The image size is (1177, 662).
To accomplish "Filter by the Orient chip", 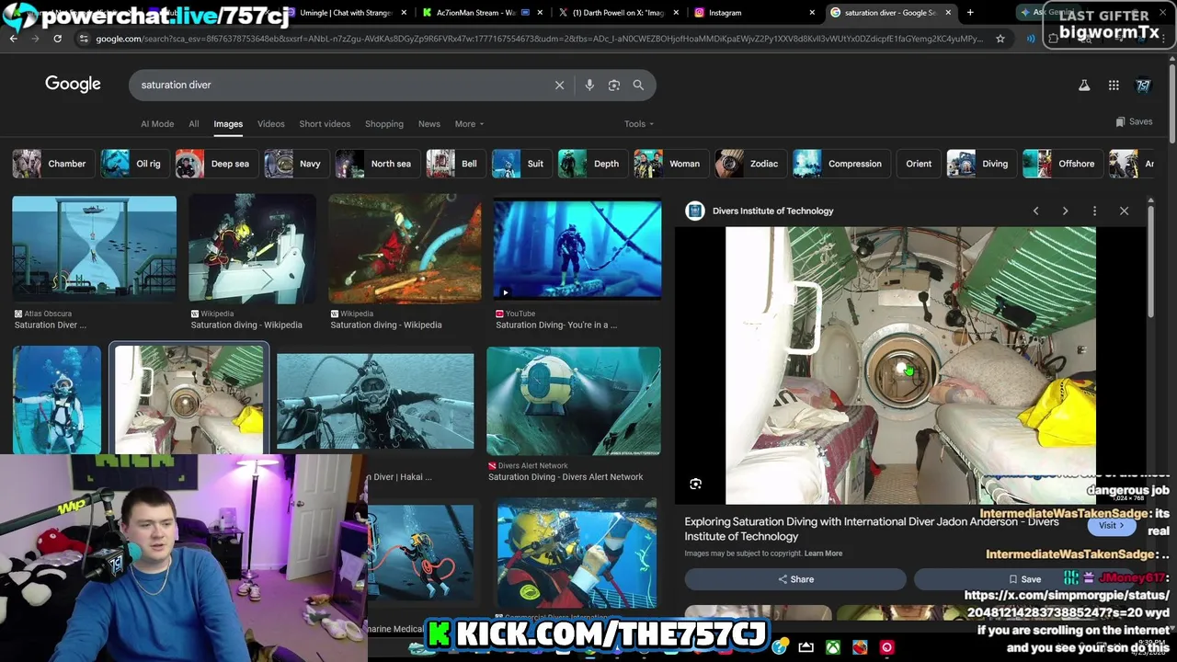I will point(919,164).
